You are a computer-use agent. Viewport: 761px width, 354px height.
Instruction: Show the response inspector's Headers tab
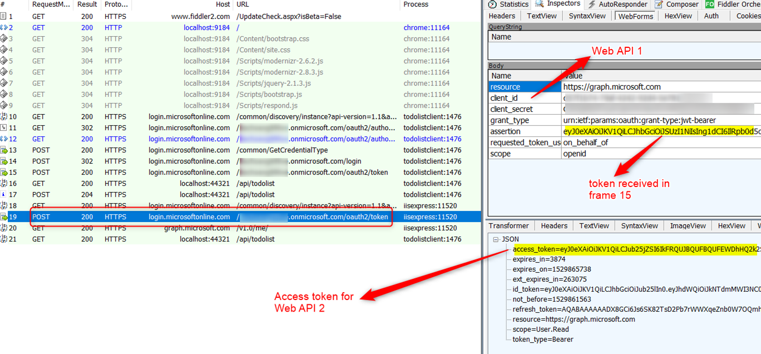554,226
